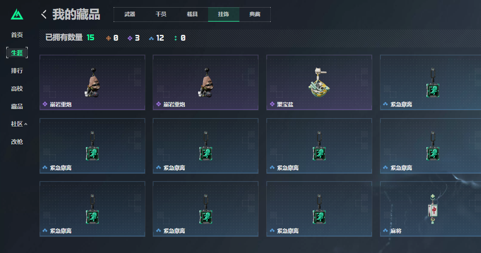Open 排行 in the sidebar

click(x=17, y=71)
